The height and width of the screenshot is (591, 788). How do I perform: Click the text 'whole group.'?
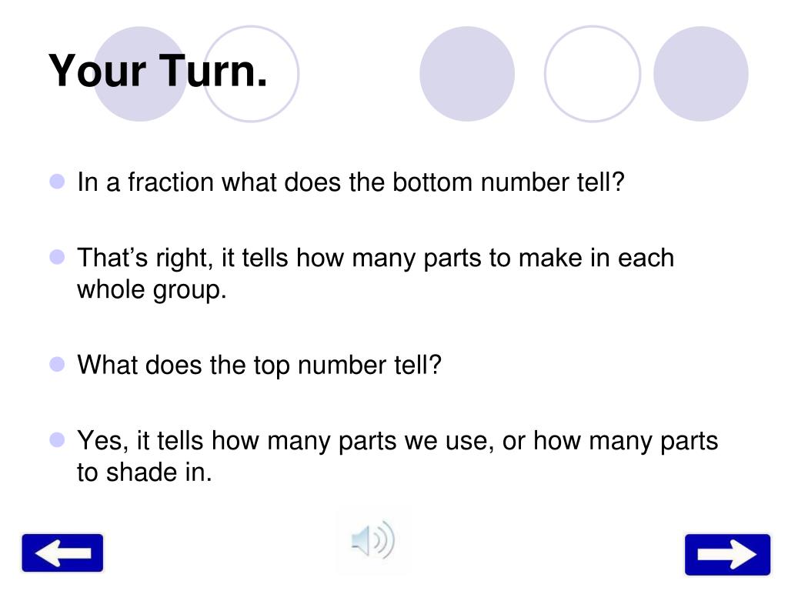pyautogui.click(x=152, y=290)
